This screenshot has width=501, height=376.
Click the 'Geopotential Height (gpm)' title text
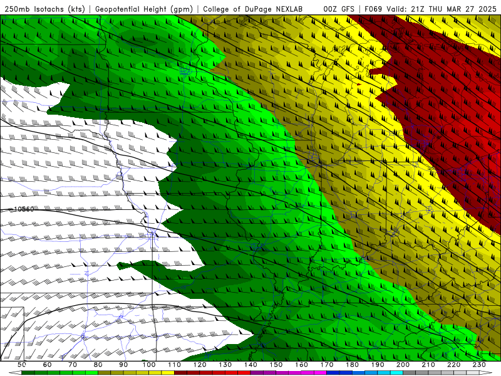pos(144,9)
